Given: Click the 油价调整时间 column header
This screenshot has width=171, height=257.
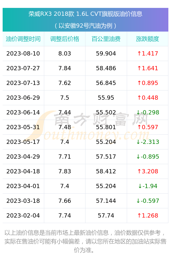Looking at the screenshot, I should click(x=23, y=39).
